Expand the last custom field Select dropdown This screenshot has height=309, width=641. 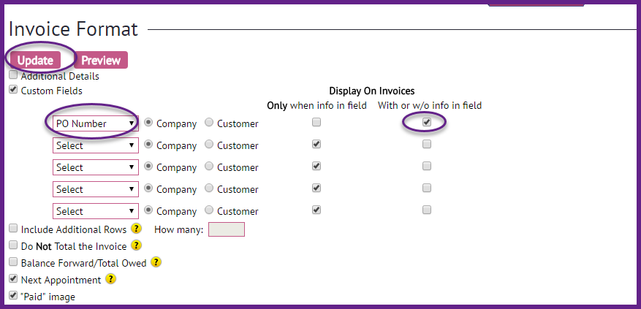[96, 211]
